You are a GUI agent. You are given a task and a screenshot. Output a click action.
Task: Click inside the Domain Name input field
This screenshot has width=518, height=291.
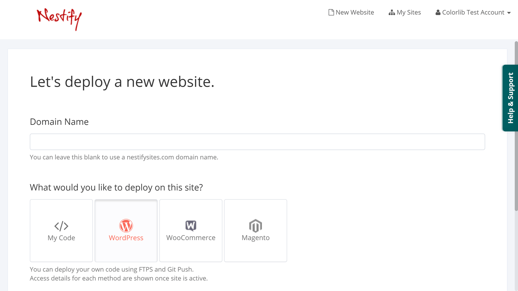257,141
